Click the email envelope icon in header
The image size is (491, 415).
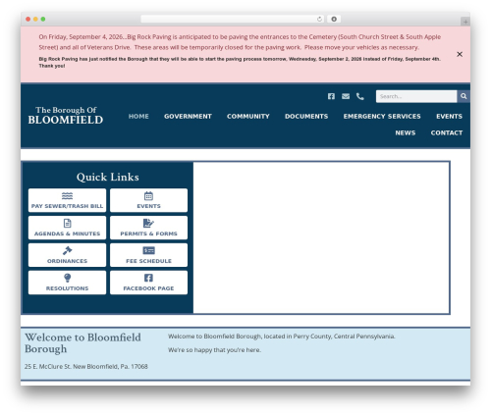pos(346,96)
